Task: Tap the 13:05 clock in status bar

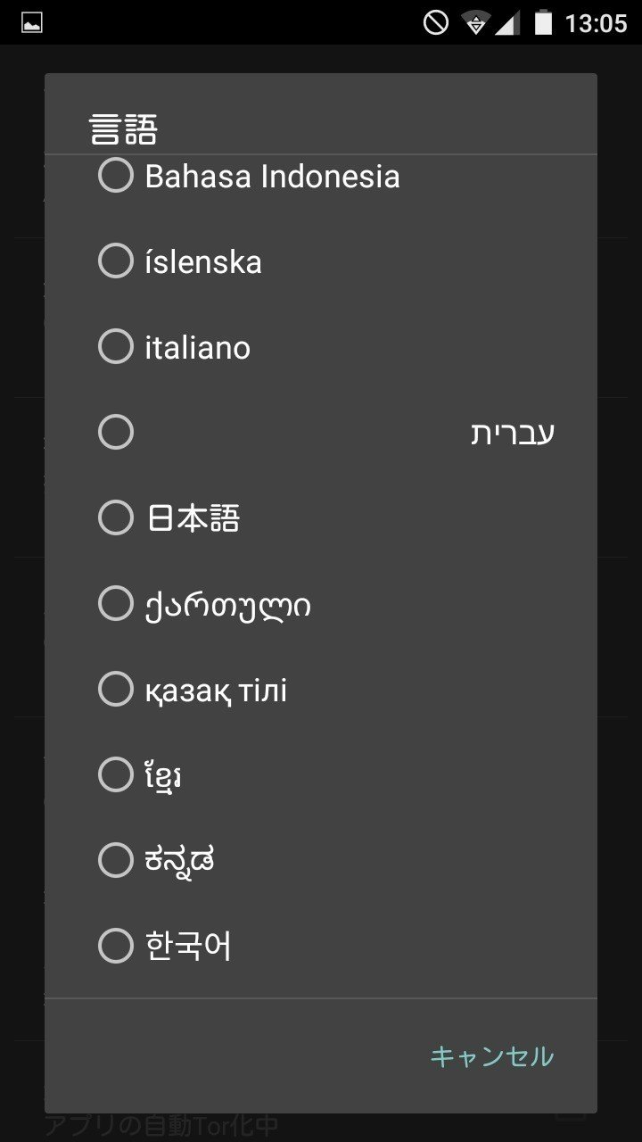Action: point(596,23)
